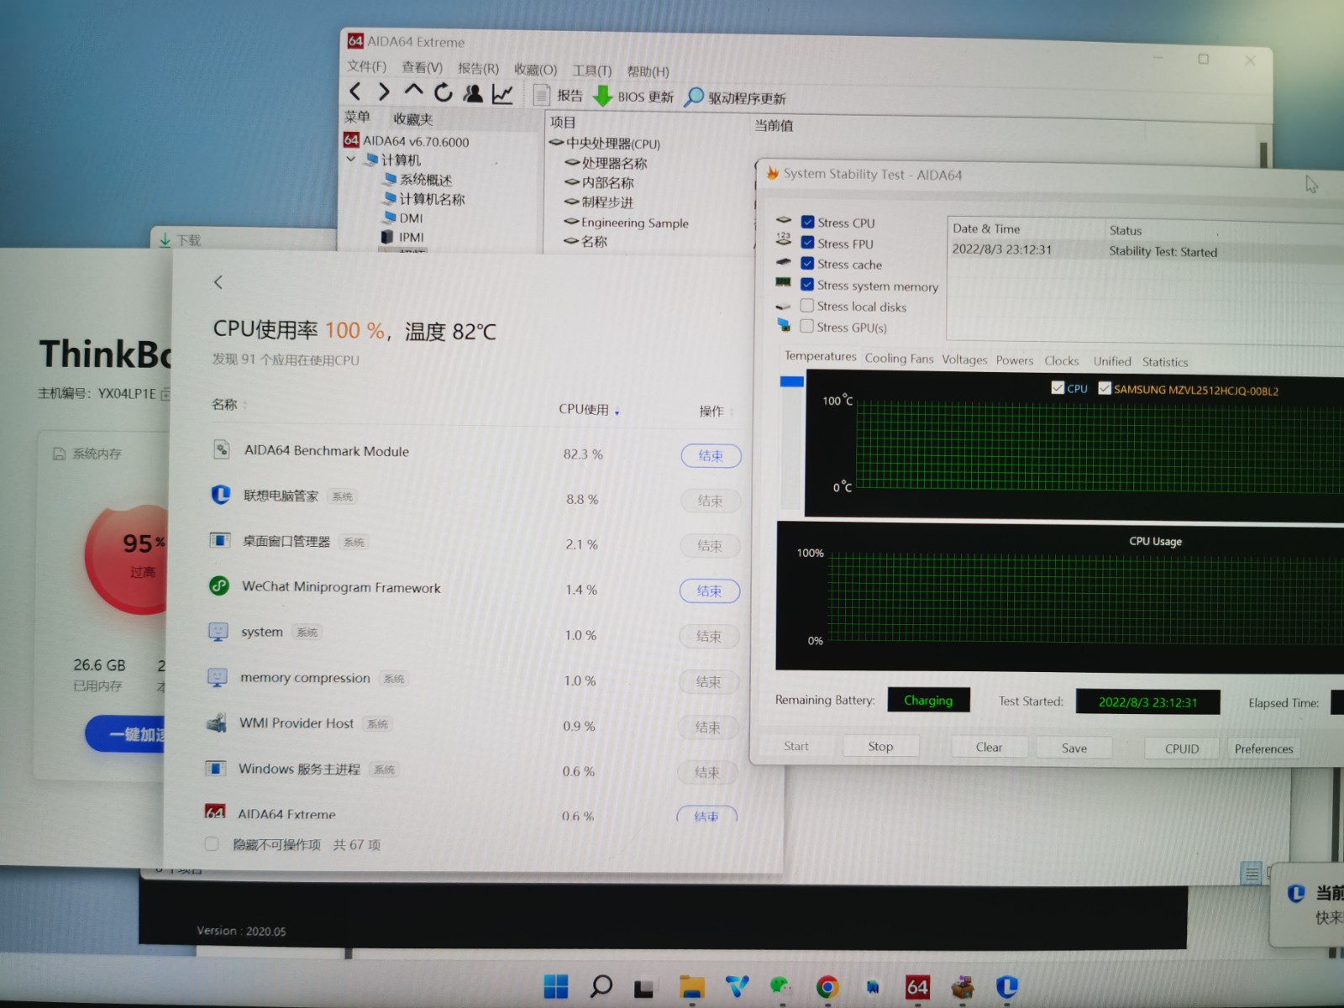Click the 驱动程序更新 driver update button

[x=735, y=97]
